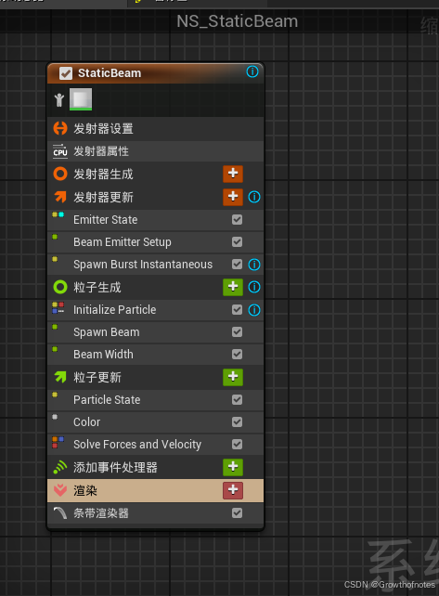The width and height of the screenshot is (439, 596).
Task: Toggle the Particle State checkbox
Action: (238, 400)
